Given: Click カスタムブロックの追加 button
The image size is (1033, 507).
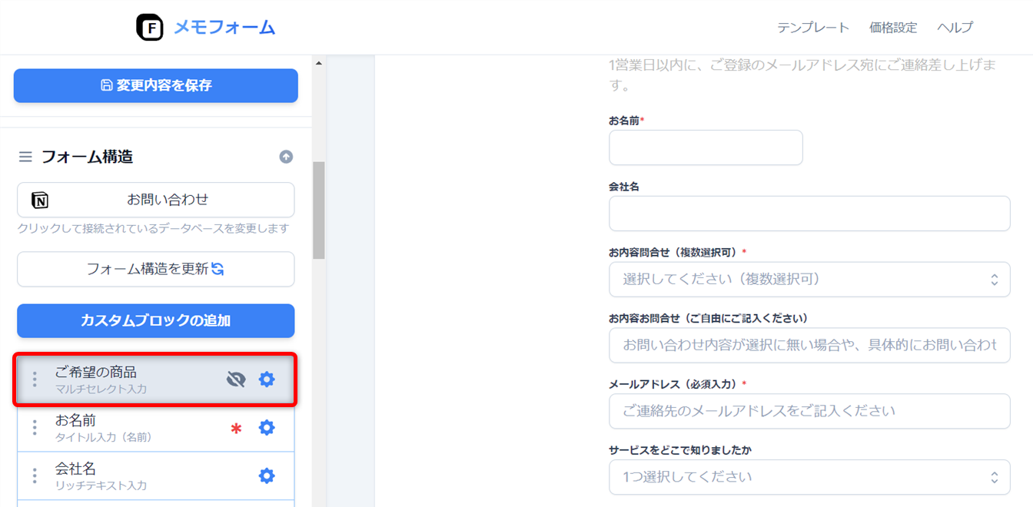Looking at the screenshot, I should tap(156, 320).
